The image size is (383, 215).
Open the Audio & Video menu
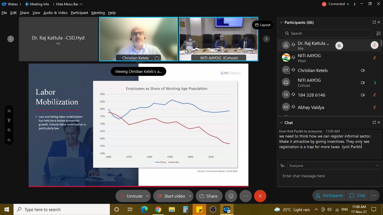click(x=55, y=13)
